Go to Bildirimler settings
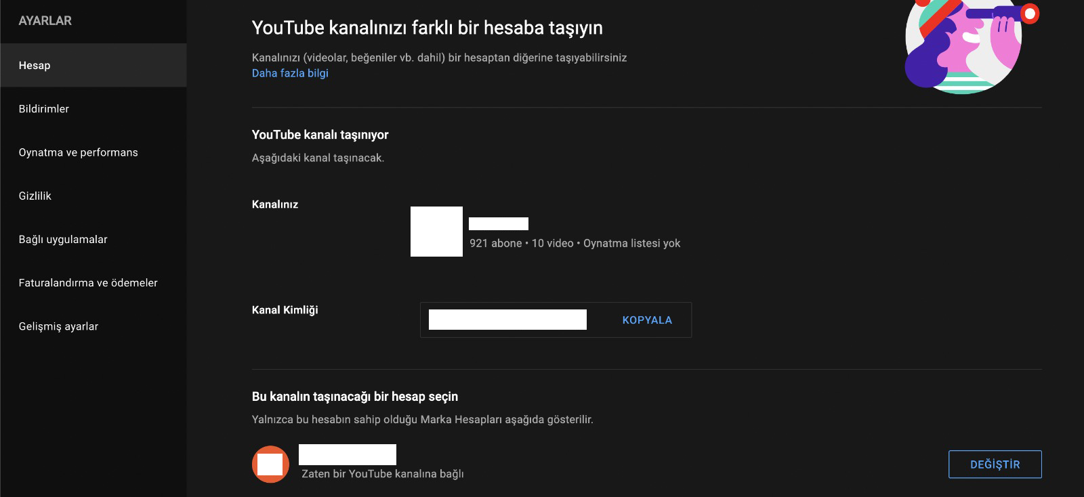Image resolution: width=1084 pixels, height=497 pixels. pyautogui.click(x=93, y=108)
